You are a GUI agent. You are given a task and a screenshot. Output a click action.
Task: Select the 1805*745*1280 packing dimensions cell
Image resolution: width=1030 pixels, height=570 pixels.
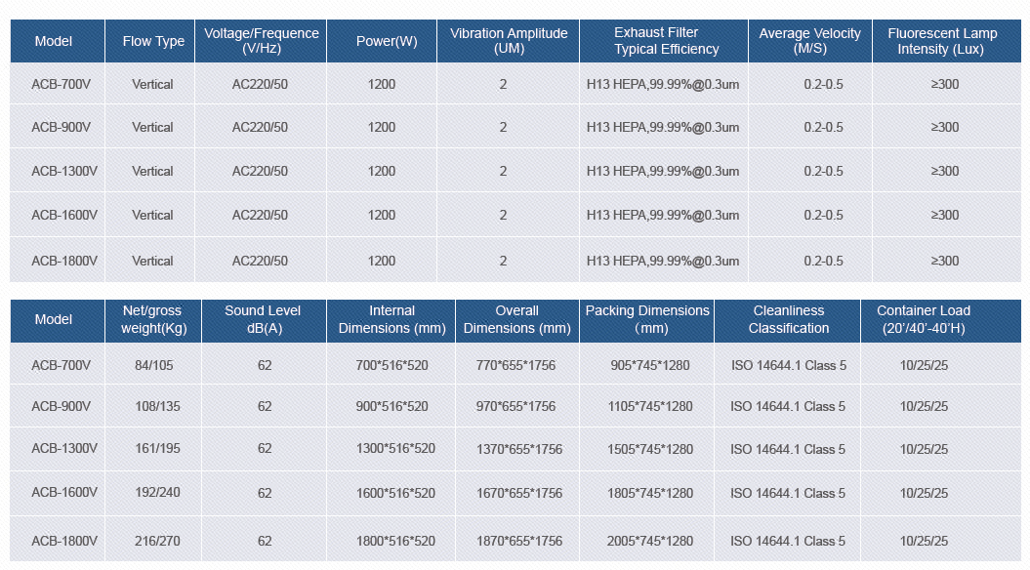[650, 493]
